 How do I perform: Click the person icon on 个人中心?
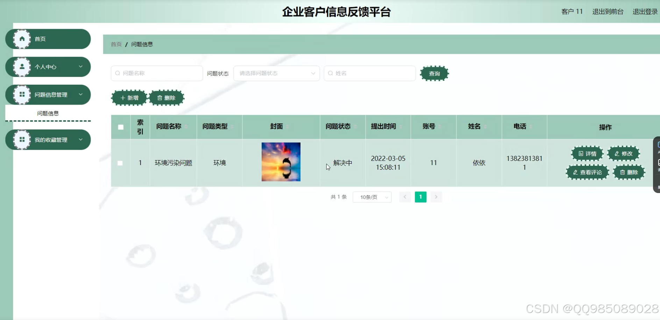(x=22, y=66)
